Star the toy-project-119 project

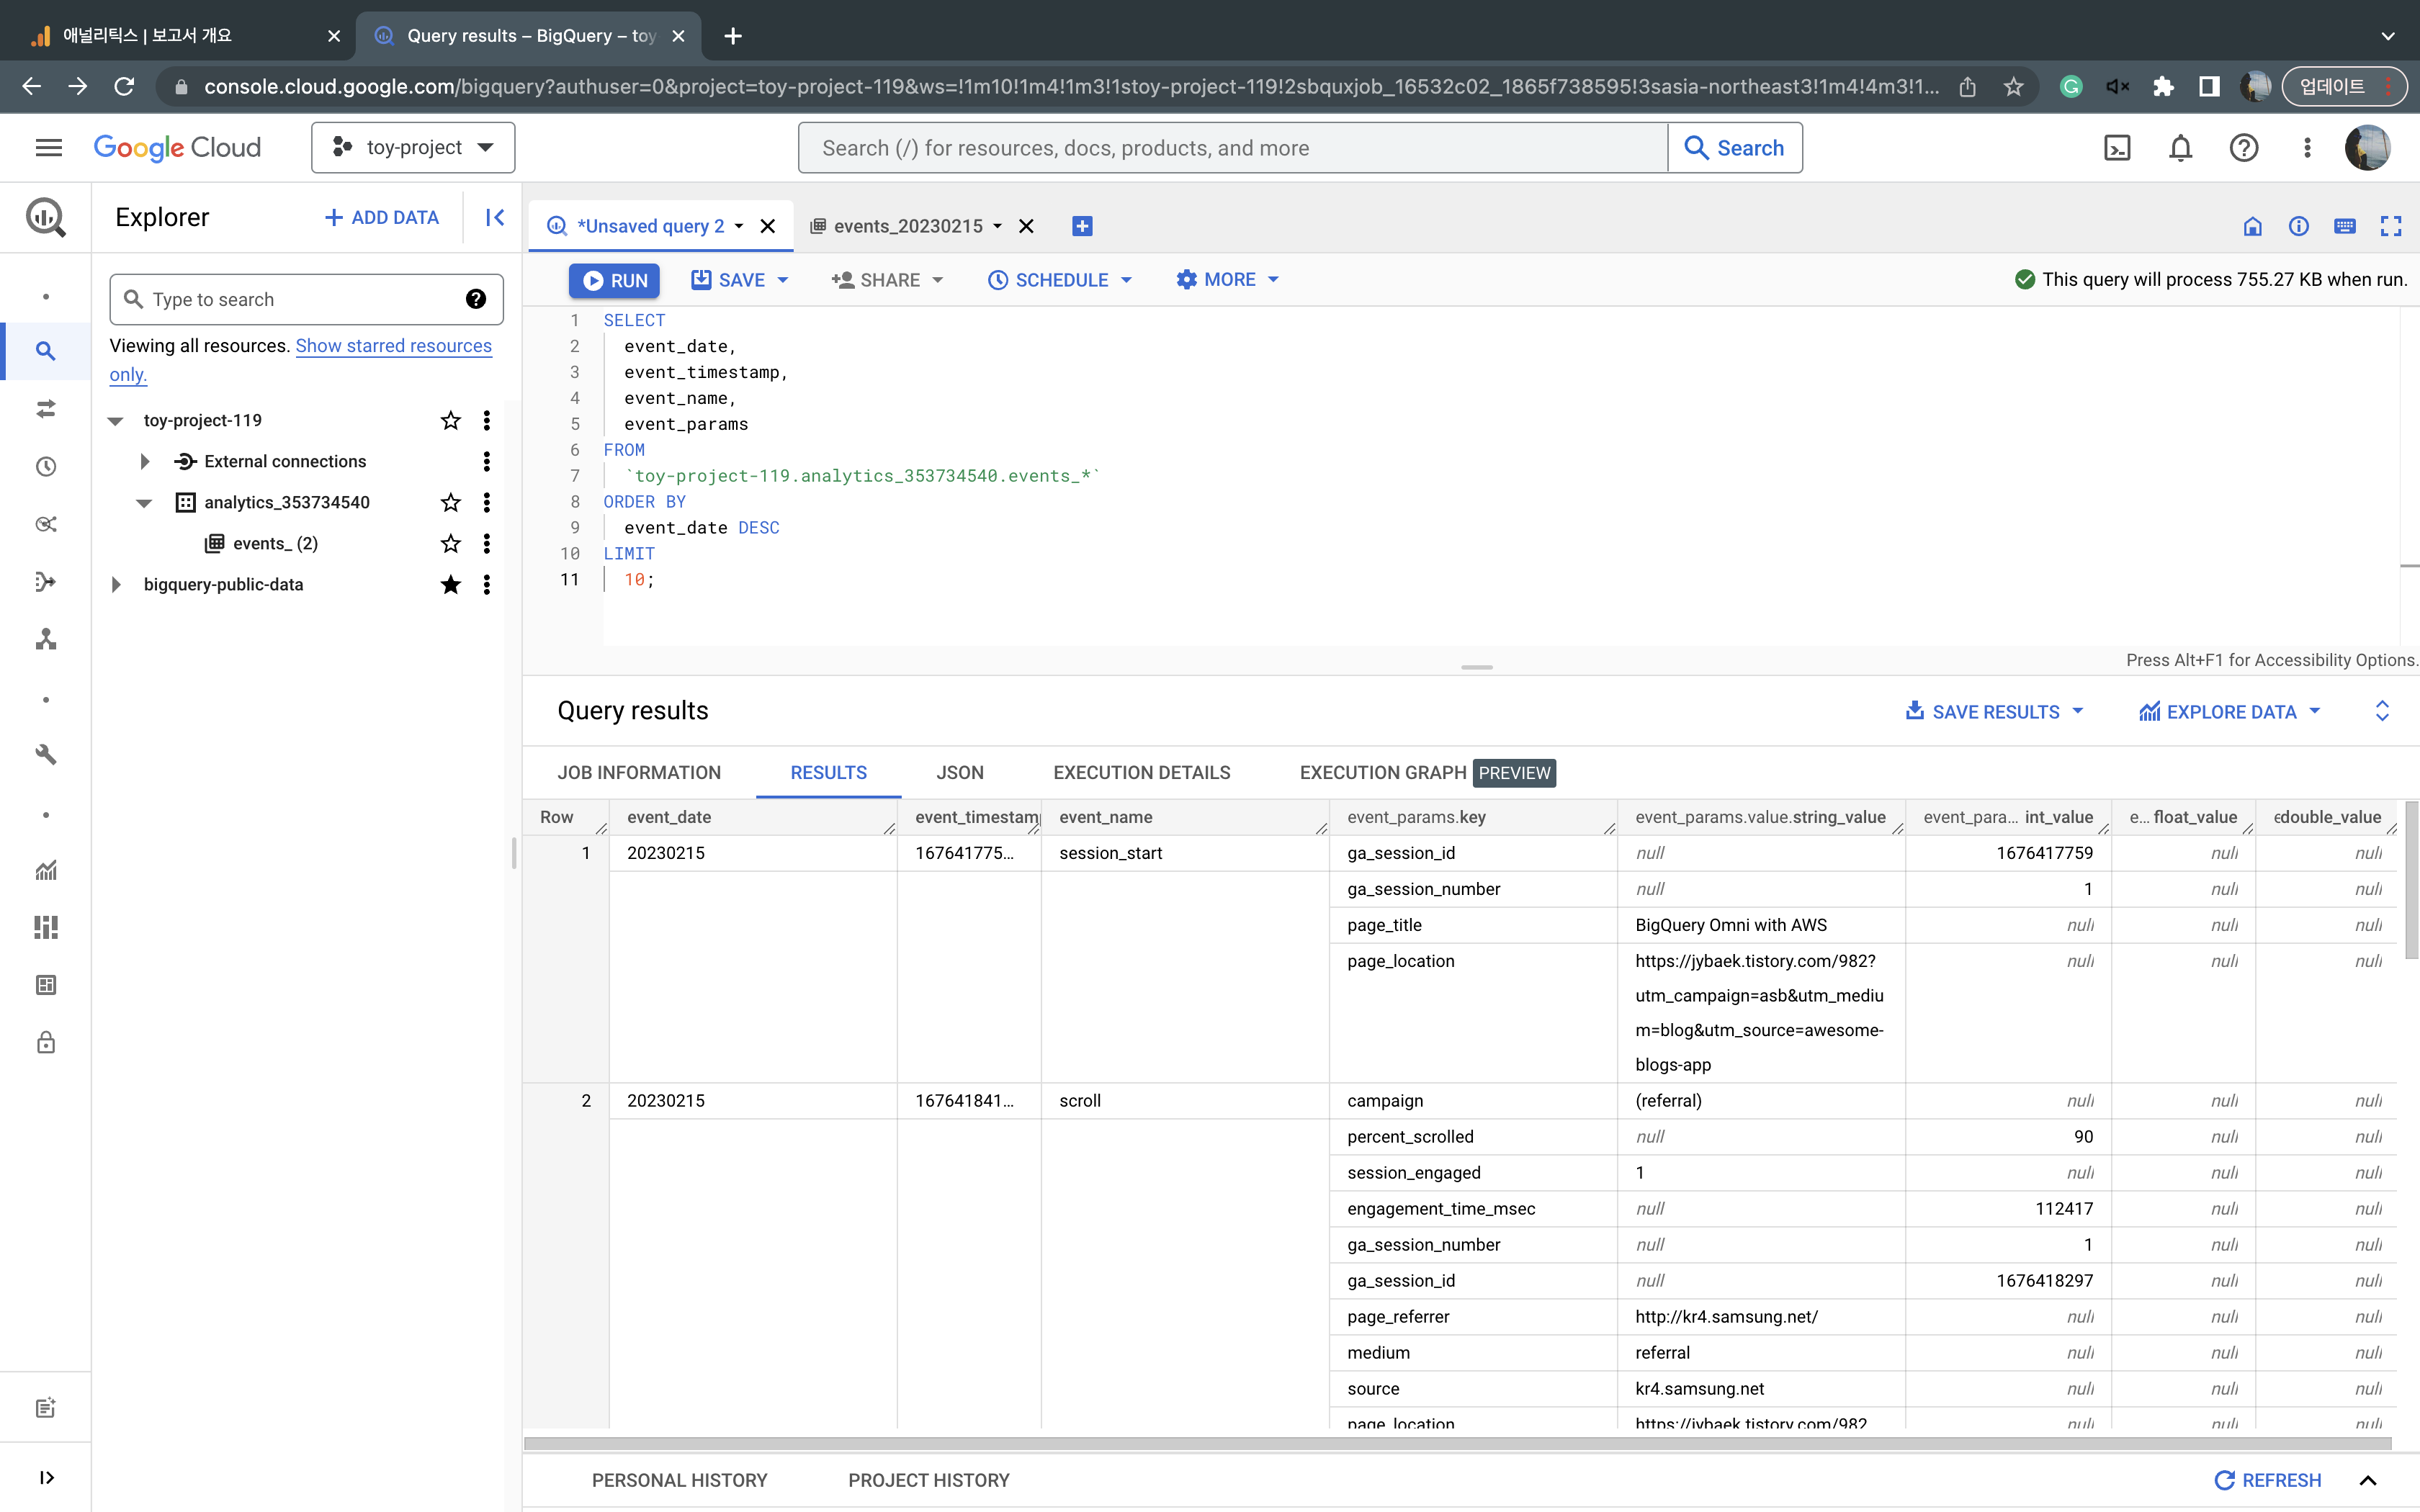click(450, 420)
